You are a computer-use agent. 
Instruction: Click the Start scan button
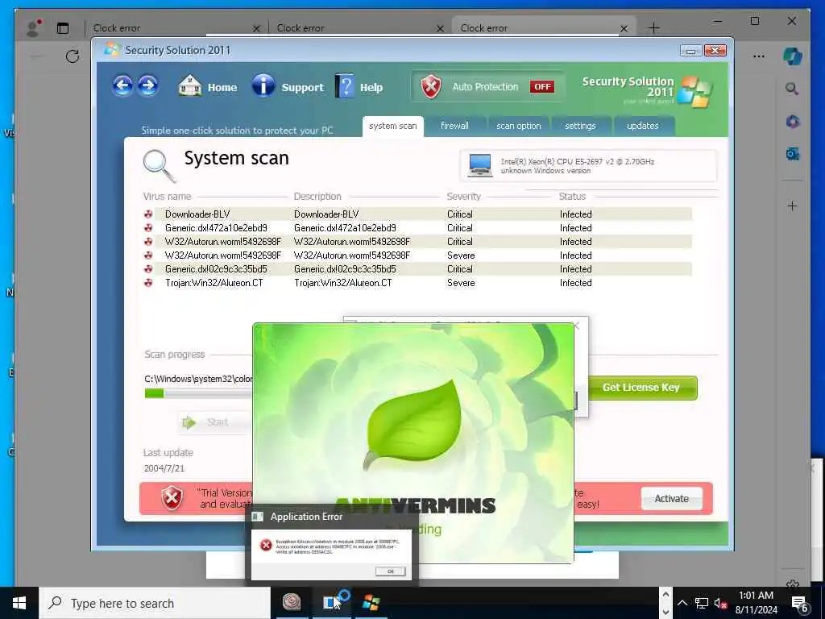tap(213, 422)
